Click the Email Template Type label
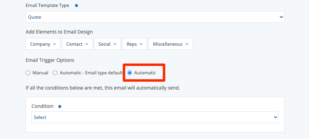The image size is (309, 139). (47, 6)
